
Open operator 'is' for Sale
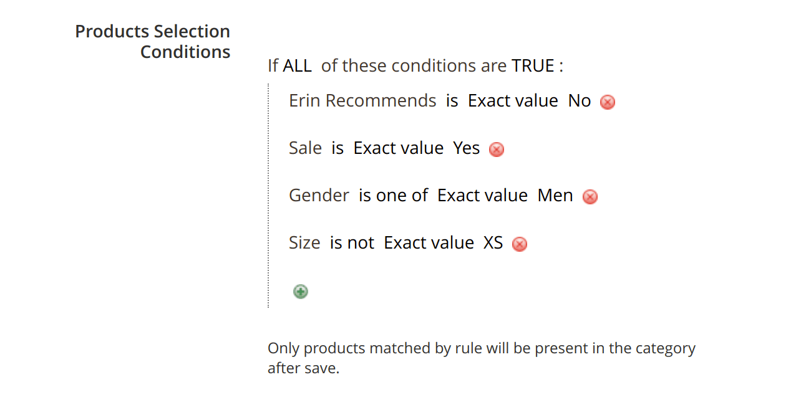(338, 148)
